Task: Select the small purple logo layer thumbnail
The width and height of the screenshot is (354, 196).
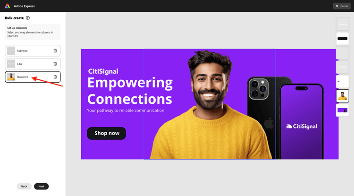Action: coord(343,82)
